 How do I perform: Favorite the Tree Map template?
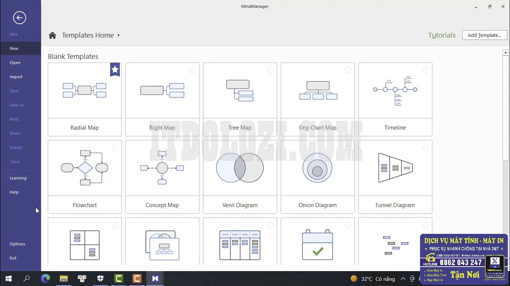(270, 70)
